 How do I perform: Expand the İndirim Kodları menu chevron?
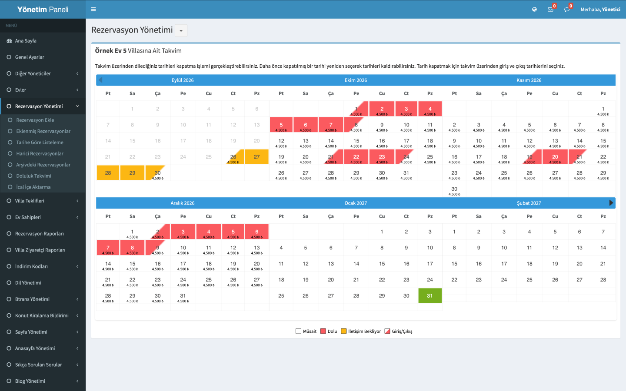(77, 266)
